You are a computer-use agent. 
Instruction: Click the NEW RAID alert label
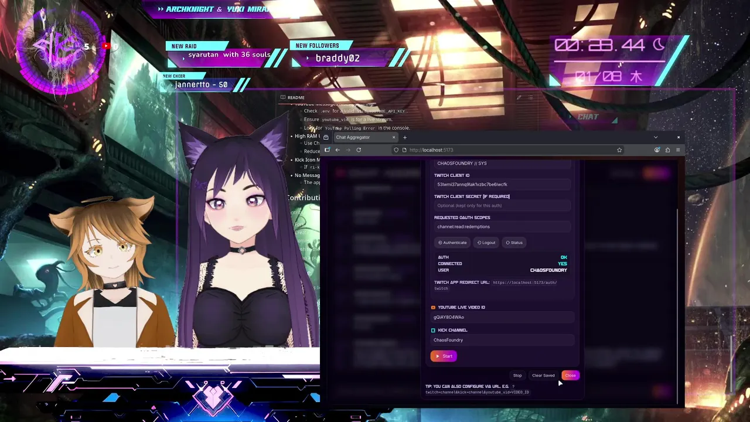pyautogui.click(x=184, y=46)
